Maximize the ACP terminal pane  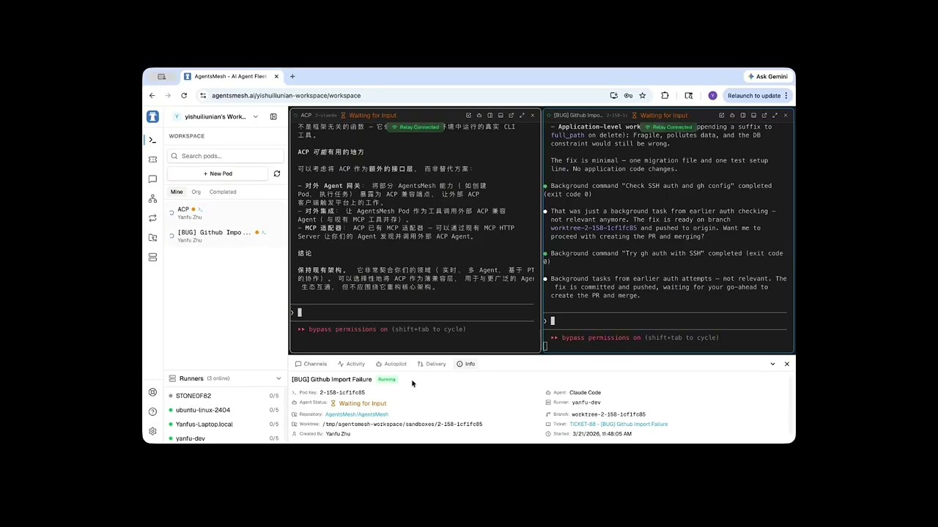[522, 115]
